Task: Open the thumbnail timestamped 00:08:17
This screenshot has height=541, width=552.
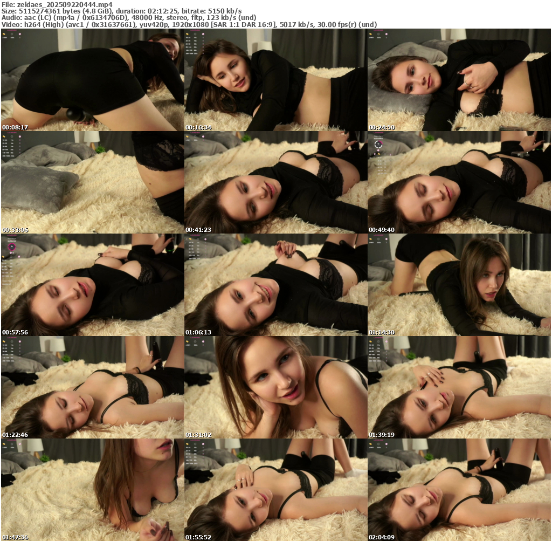Action: point(92,80)
